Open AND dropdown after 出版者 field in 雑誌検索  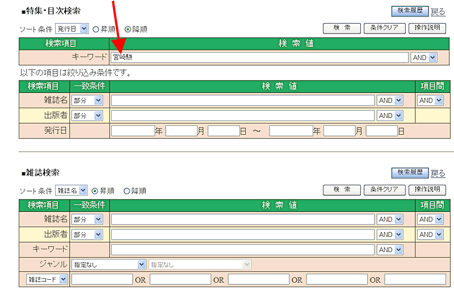389,235
